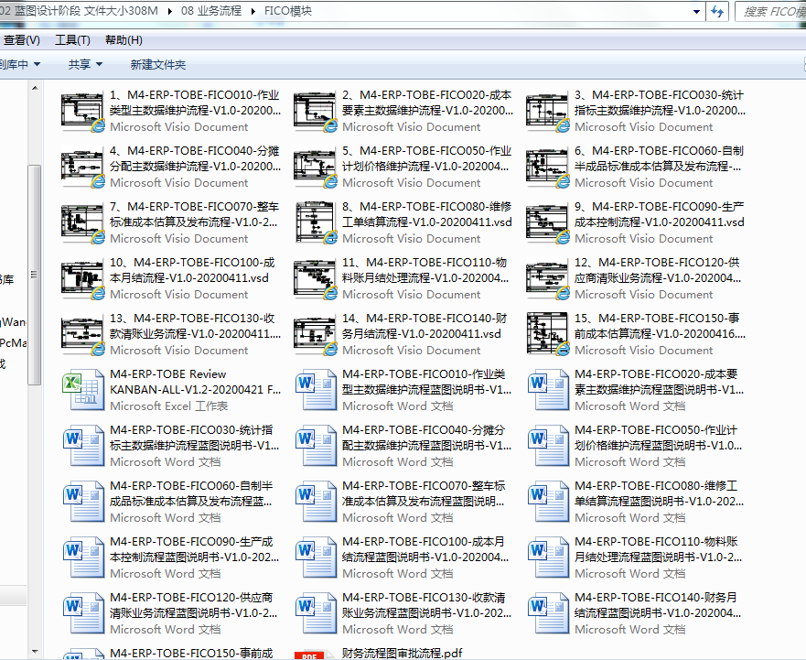Image resolution: width=806 pixels, height=660 pixels.
Task: Navigate to the 08 业务流程 breadcrumb folder
Action: click(211, 11)
